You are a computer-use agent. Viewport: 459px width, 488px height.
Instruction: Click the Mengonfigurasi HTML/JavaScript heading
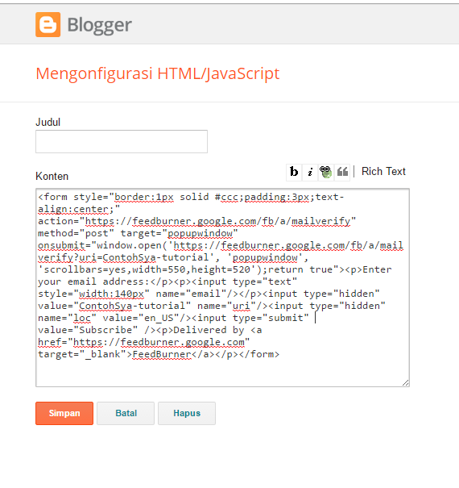pos(158,73)
